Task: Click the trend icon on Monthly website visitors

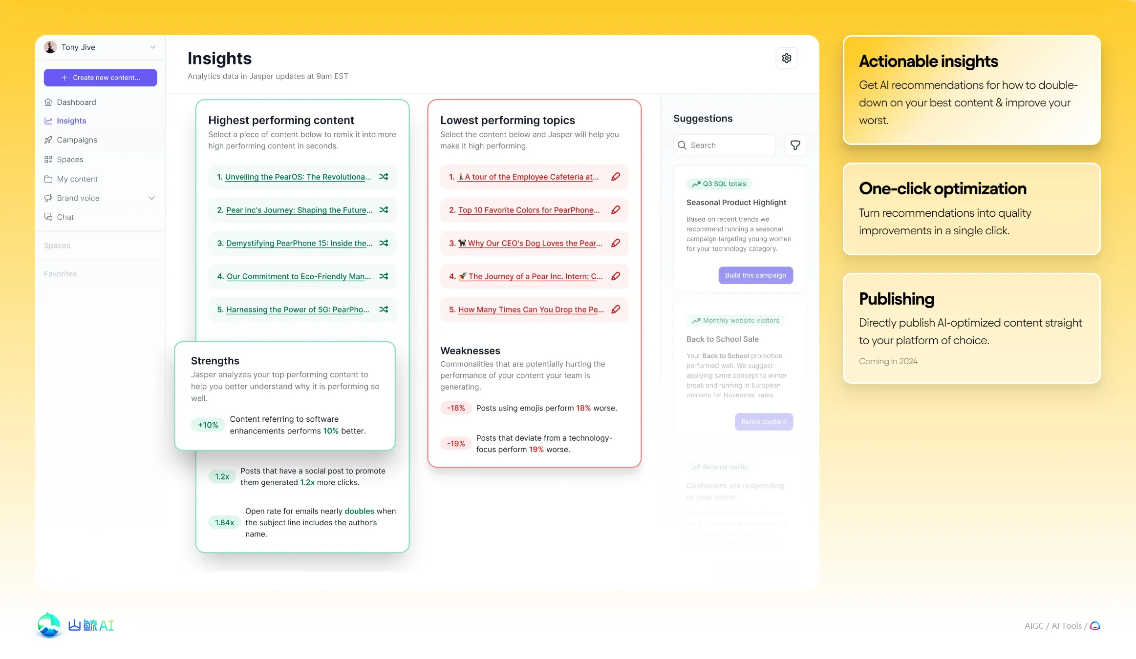Action: (x=696, y=321)
